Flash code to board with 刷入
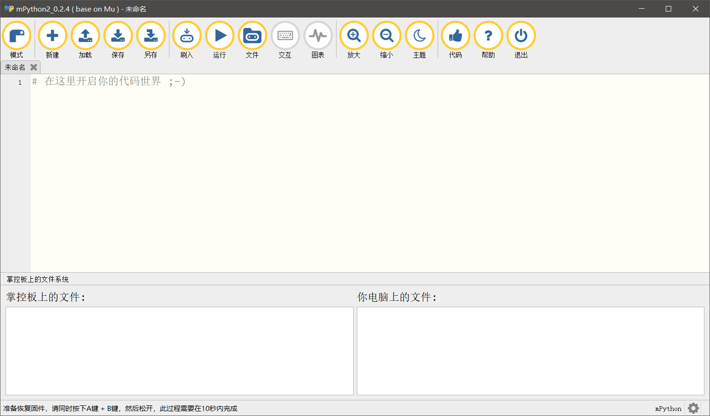 pos(187,40)
